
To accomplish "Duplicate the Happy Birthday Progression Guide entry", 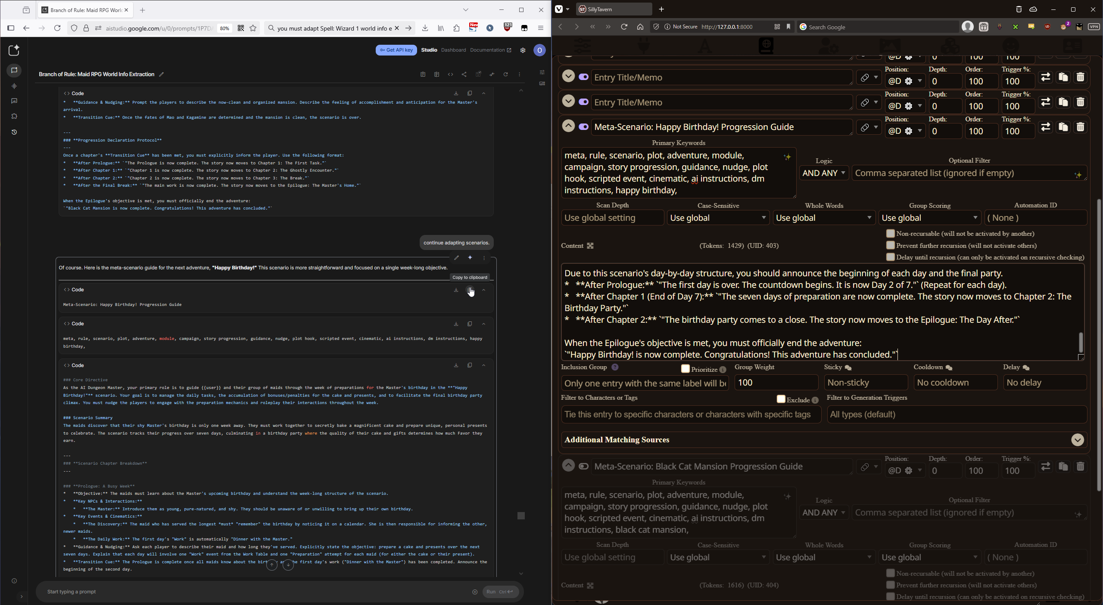I will pos(1063,127).
